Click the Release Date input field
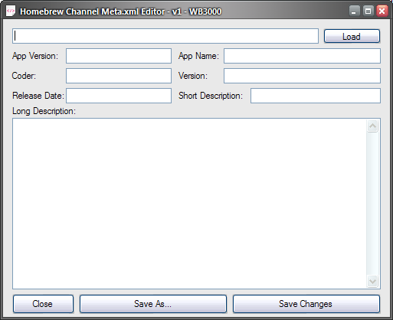Screen dimensions: 393x320 (x=119, y=96)
